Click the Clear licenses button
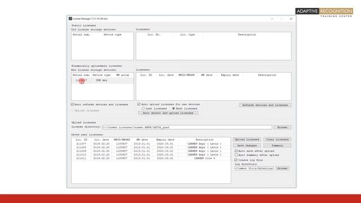Image resolution: width=361 pixels, height=203 pixels. tap(277, 139)
